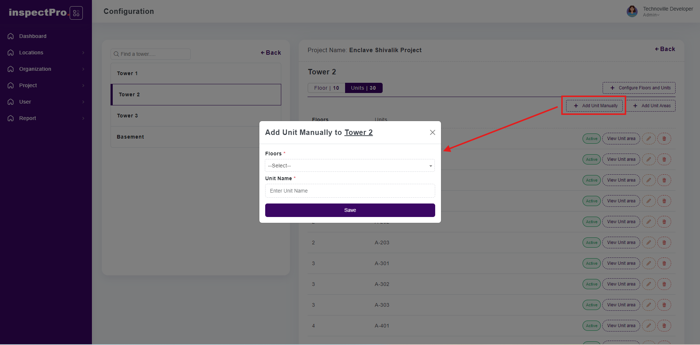Image resolution: width=700 pixels, height=345 pixels.
Task: Click the delete trash icon for unit A-301
Action: (x=664, y=263)
